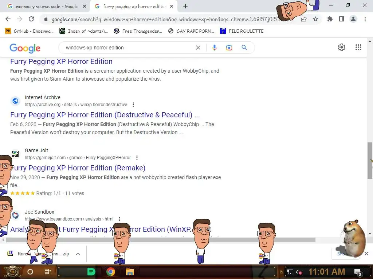Start voice search with microphone icon
The image size is (373, 279).
214,48
